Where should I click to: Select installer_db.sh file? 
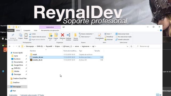[x=67, y=60]
